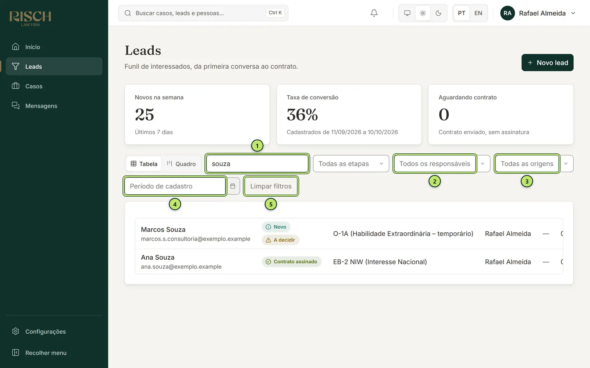
Task: Switch to Tabela view
Action: tap(144, 164)
